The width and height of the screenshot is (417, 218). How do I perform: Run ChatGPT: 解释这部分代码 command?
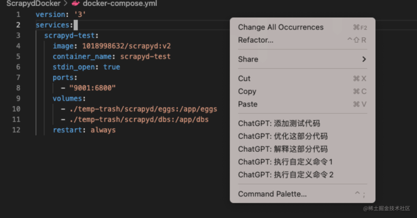(283, 149)
